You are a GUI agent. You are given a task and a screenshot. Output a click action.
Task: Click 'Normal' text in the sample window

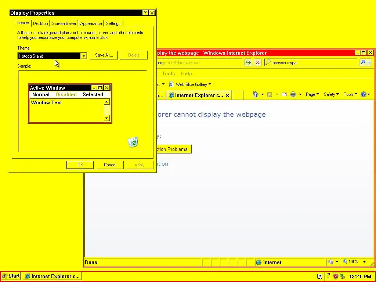tap(41, 94)
